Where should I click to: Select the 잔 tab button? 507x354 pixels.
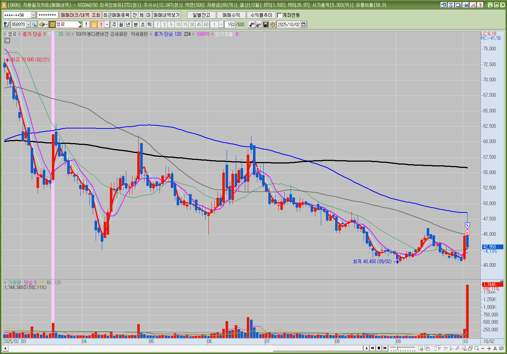pos(135,15)
